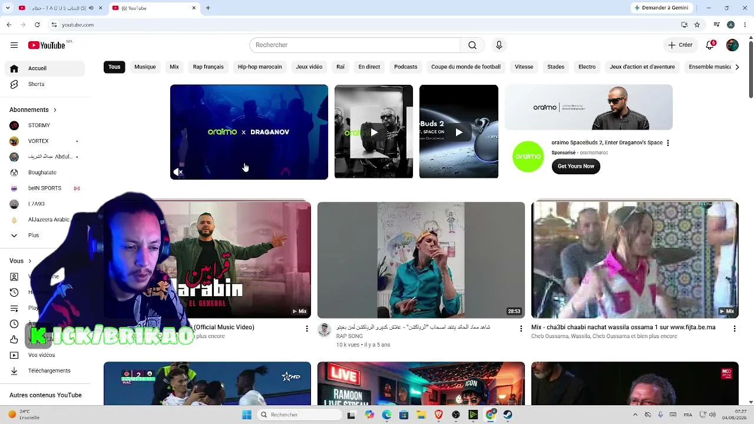
Task: Open the media controls icon in Chrome toolbar
Action: [x=716, y=25]
